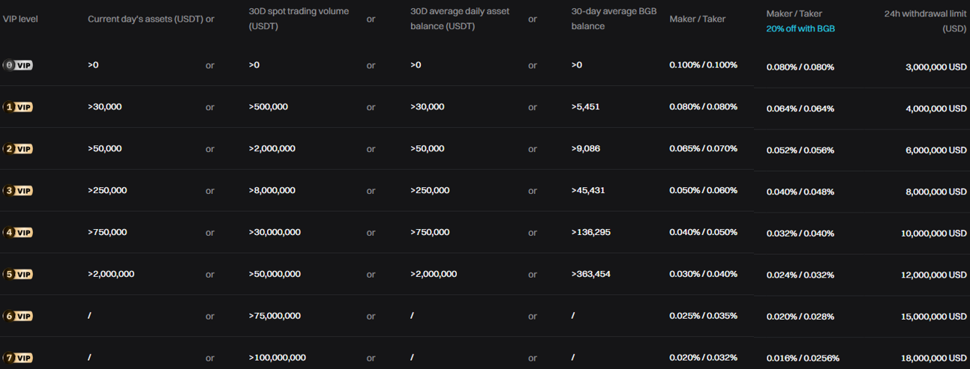Select the VIP 6 level badge
The width and height of the screenshot is (970, 369).
[18, 316]
